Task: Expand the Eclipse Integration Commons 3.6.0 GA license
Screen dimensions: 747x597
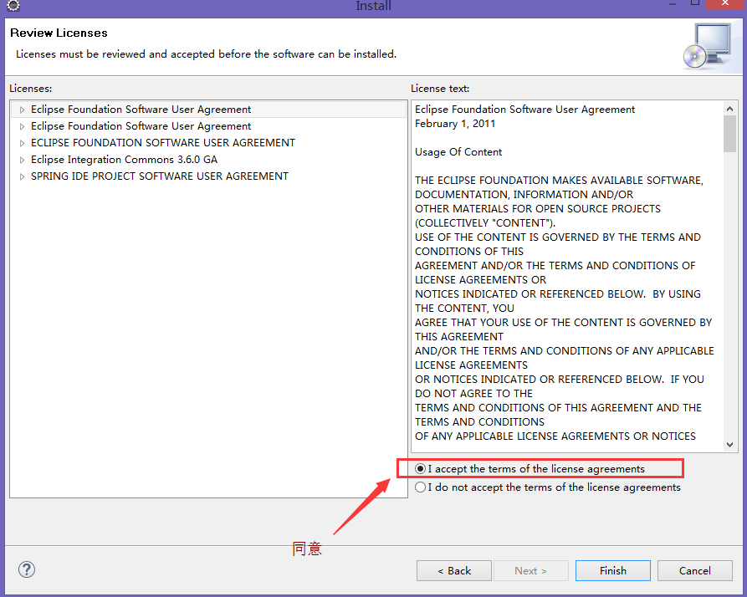Action: click(x=22, y=160)
